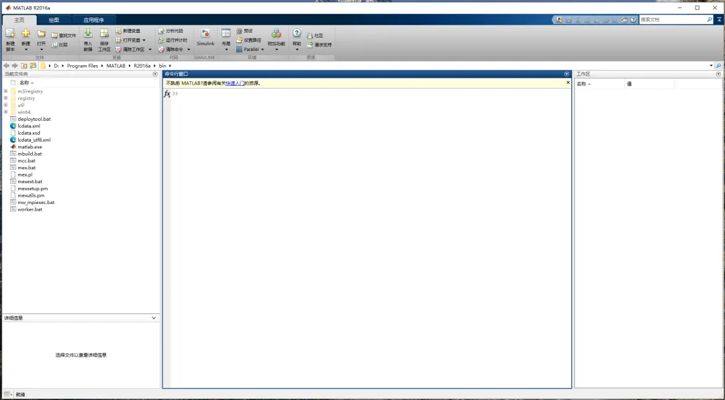Screen dimensions: 725x400
Task: Expand the util folder
Action: [5, 105]
